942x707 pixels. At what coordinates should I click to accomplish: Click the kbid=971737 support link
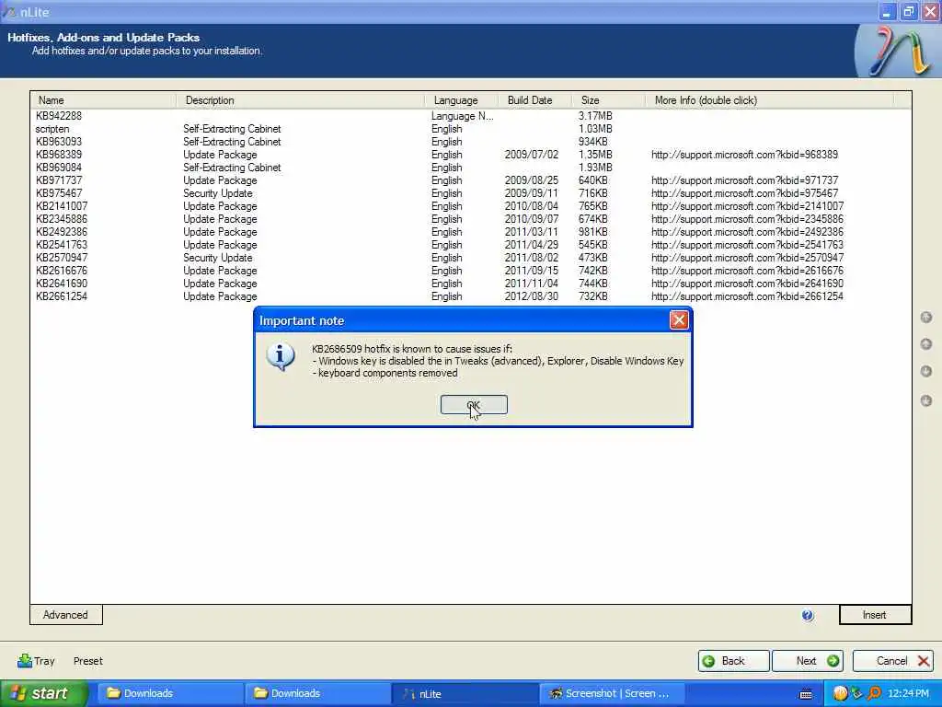pos(744,180)
